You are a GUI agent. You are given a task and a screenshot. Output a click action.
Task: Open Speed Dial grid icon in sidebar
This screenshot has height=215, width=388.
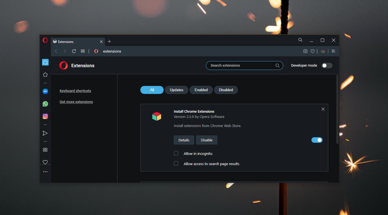(x=45, y=150)
